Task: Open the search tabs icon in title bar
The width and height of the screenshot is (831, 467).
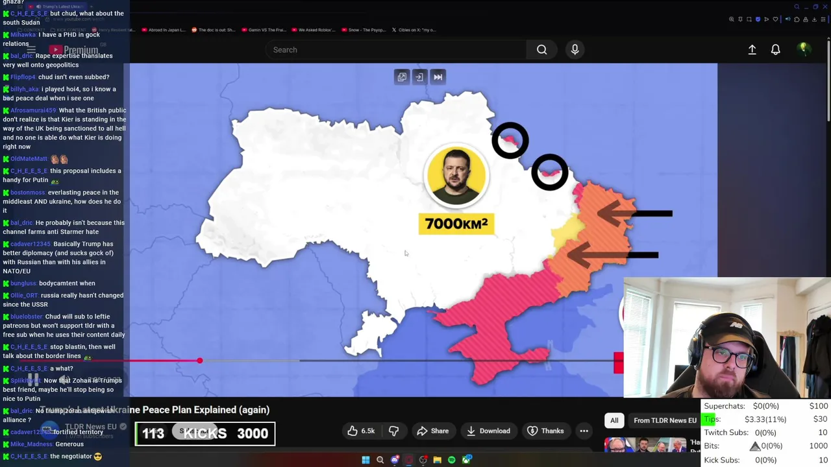Action: click(x=797, y=6)
